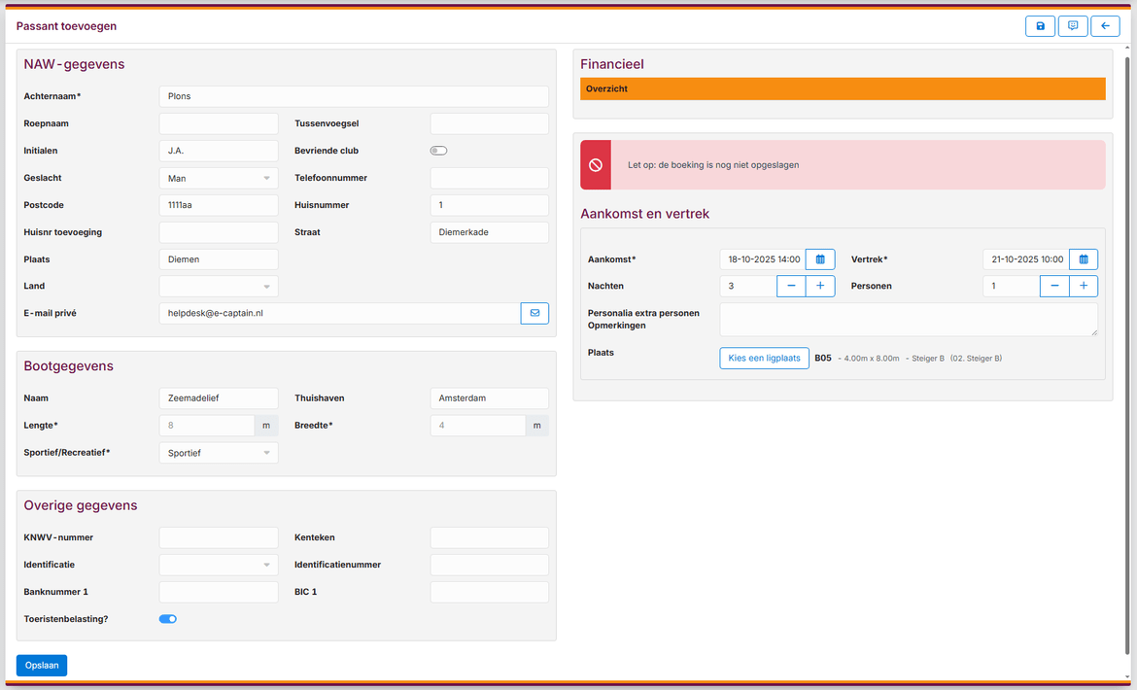The image size is (1137, 690).
Task: Click the Telefoonnummer input field
Action: (x=489, y=178)
